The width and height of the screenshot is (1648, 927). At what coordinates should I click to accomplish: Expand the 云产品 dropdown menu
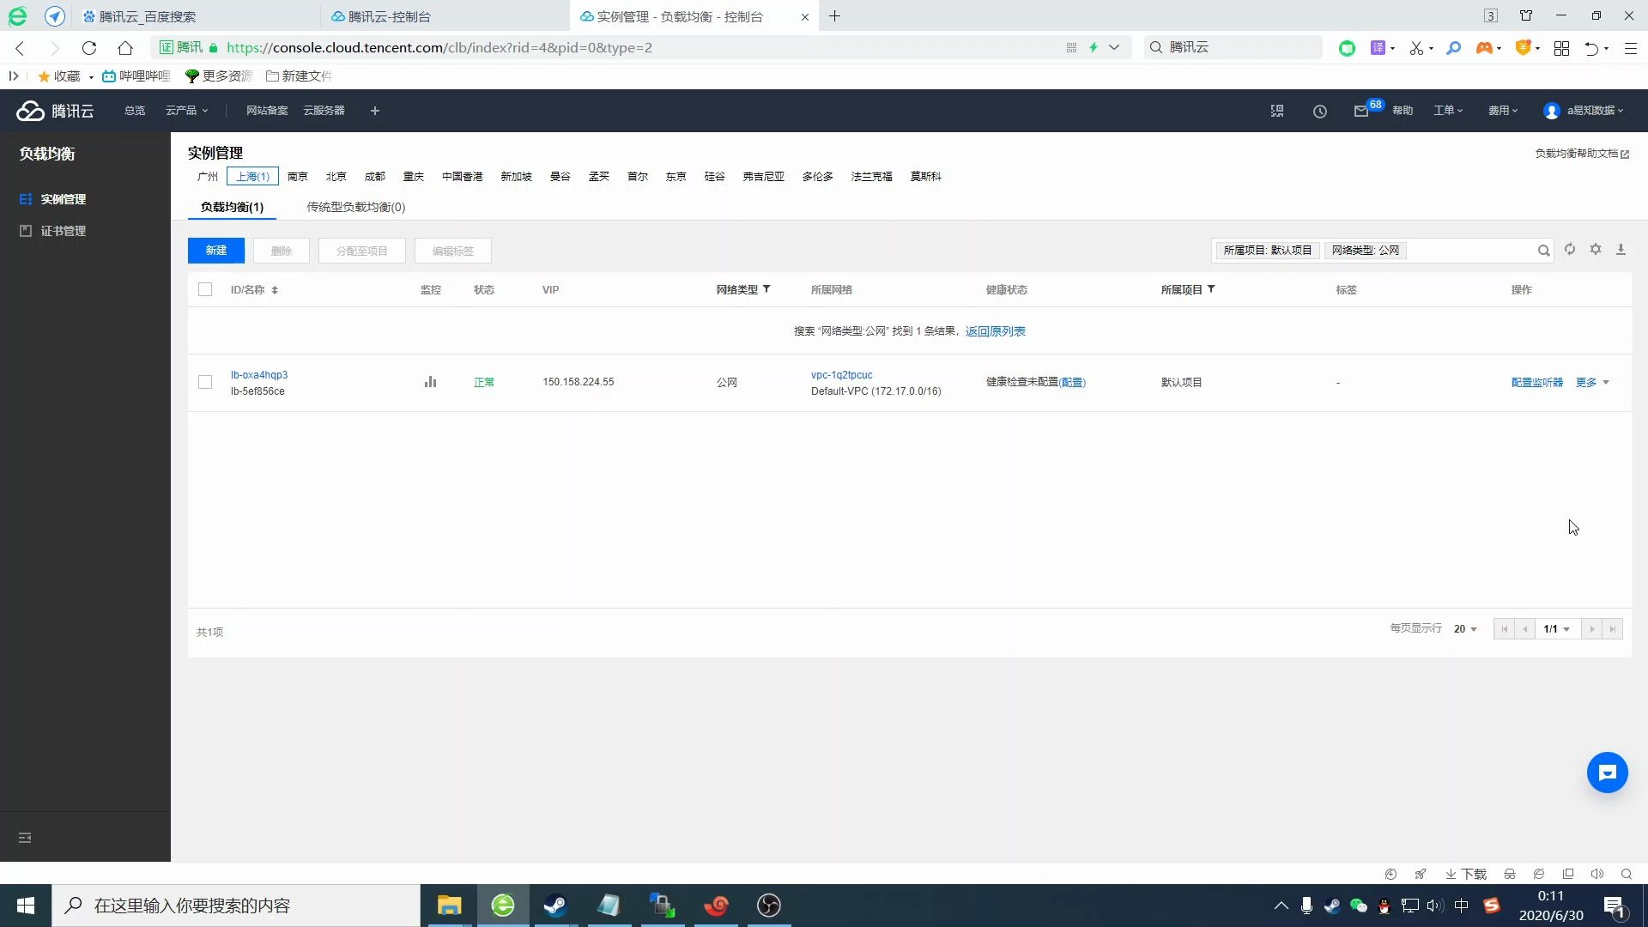pyautogui.click(x=187, y=111)
